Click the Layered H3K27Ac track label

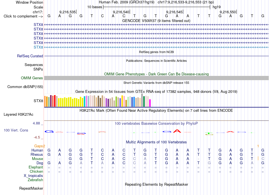[x=18, y=115]
